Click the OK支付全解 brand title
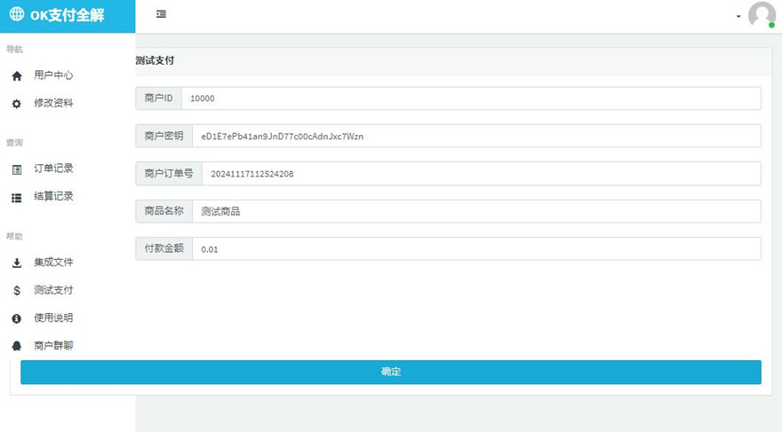 68,15
